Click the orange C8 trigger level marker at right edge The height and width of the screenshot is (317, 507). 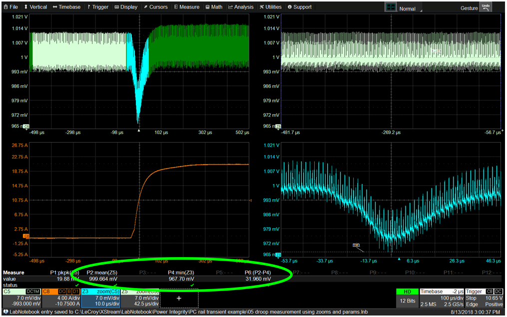click(250, 200)
